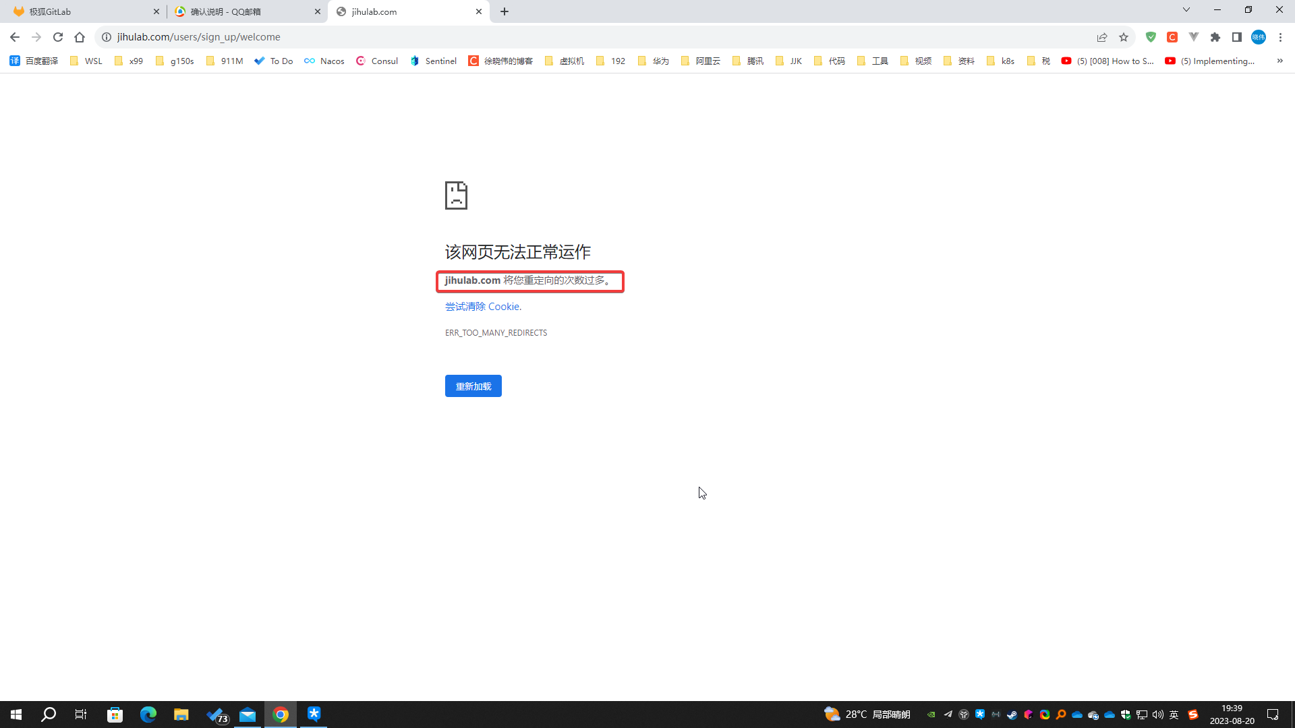Open the x99 bookmark folder
1295x728 pixels.
pyautogui.click(x=129, y=61)
